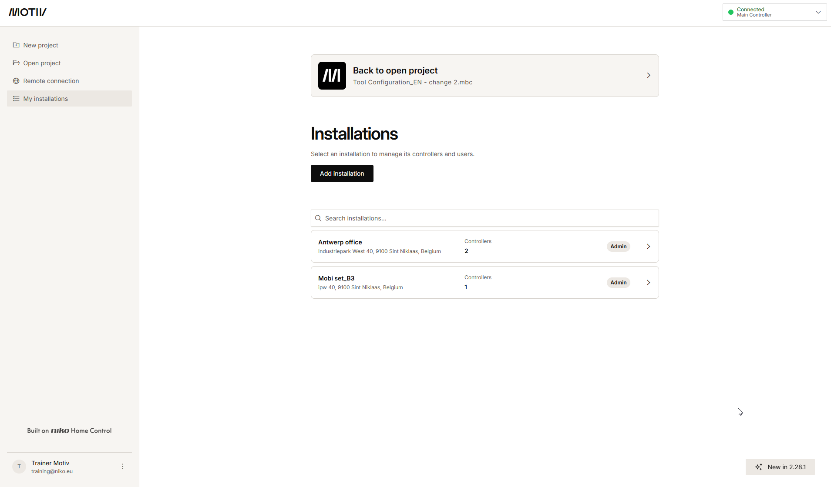Click the Installations page heading
831x487 pixels.
[354, 133]
